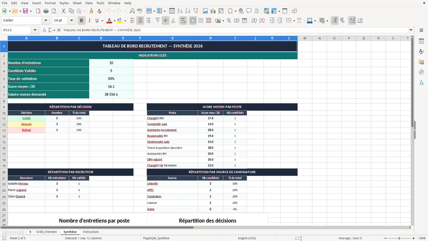The width and height of the screenshot is (428, 241).
Task: Export directly as PDF icon
Action: point(38,11)
